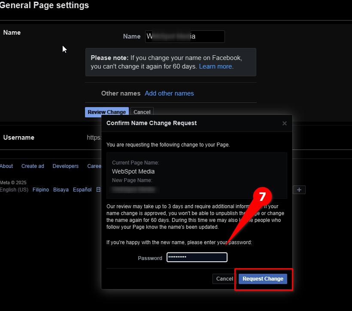Select the current page name WebSpot Media
The width and height of the screenshot is (352, 311).
(133, 172)
